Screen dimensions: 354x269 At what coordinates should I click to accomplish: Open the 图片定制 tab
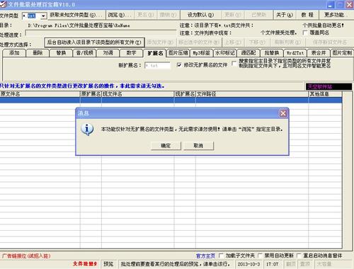pos(342,53)
